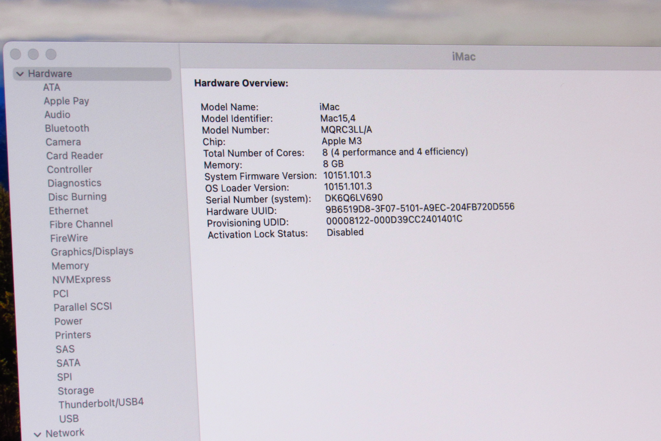Image resolution: width=661 pixels, height=441 pixels.
Task: Open the Camera hardware entry
Action: (63, 142)
